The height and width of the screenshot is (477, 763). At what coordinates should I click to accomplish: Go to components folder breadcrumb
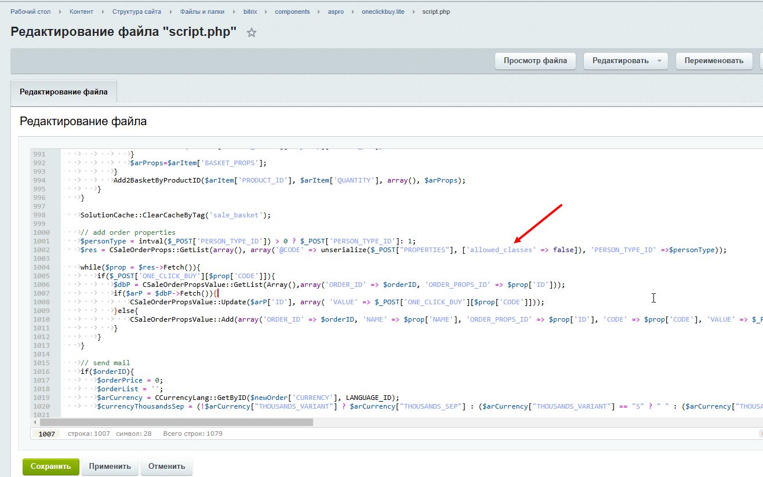point(292,12)
